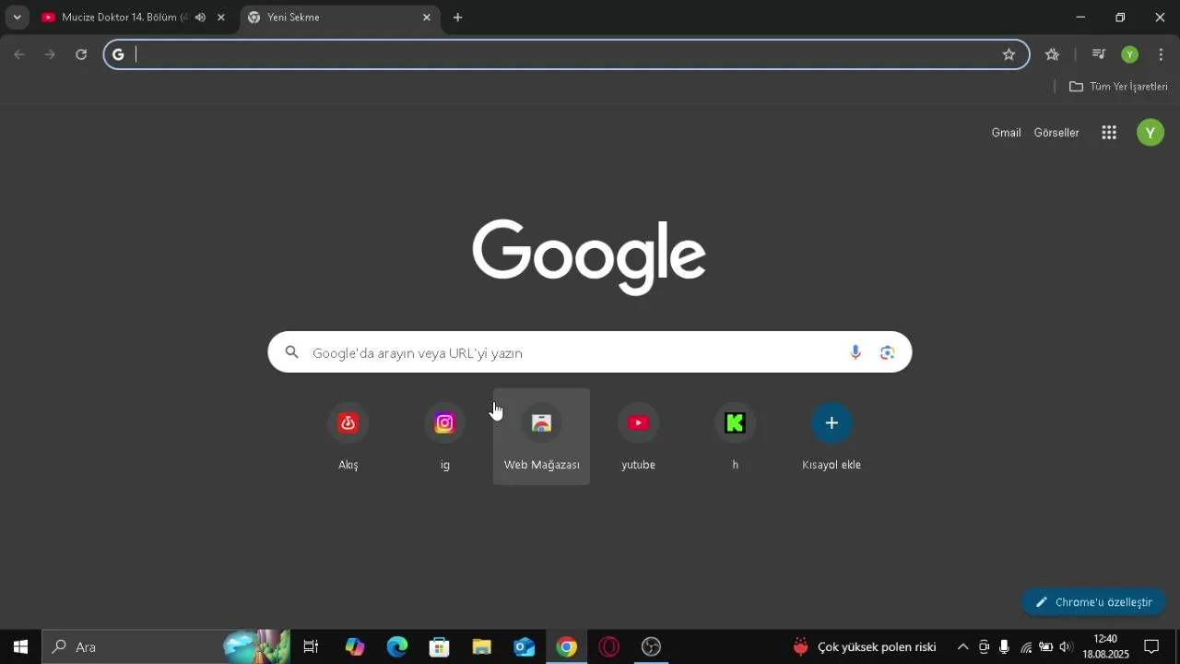The width and height of the screenshot is (1180, 664).
Task: Bookmark this tab with star icon
Action: point(1009,54)
